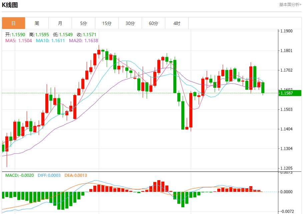
Task: Click the green 1.1587 current price tag
Action: [290, 93]
